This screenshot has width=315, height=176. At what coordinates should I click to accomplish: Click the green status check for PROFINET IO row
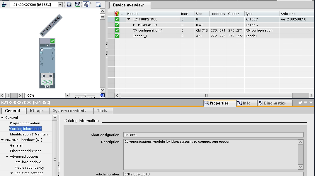click(117, 25)
